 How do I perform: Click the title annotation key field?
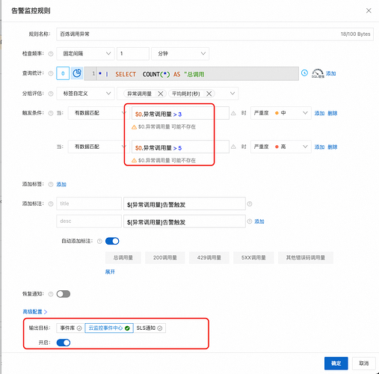pos(89,203)
